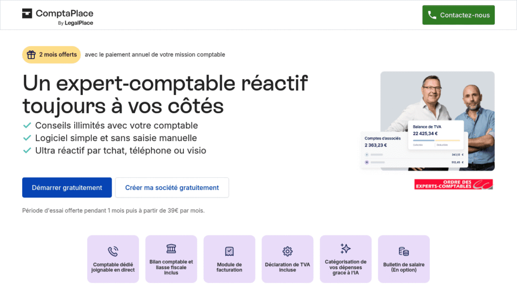Click the ComptaPlace logo icon

pos(27,14)
